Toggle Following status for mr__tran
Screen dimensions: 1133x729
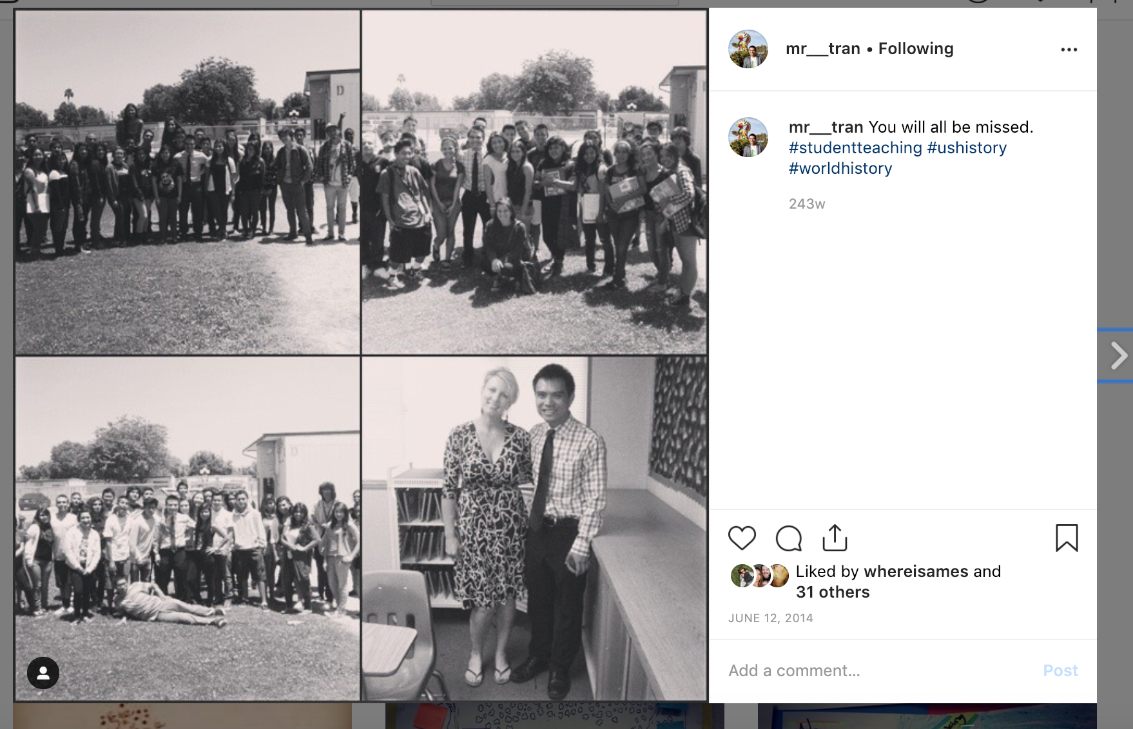916,49
